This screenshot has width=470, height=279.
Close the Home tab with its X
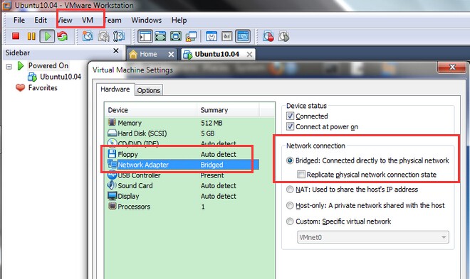coord(171,55)
